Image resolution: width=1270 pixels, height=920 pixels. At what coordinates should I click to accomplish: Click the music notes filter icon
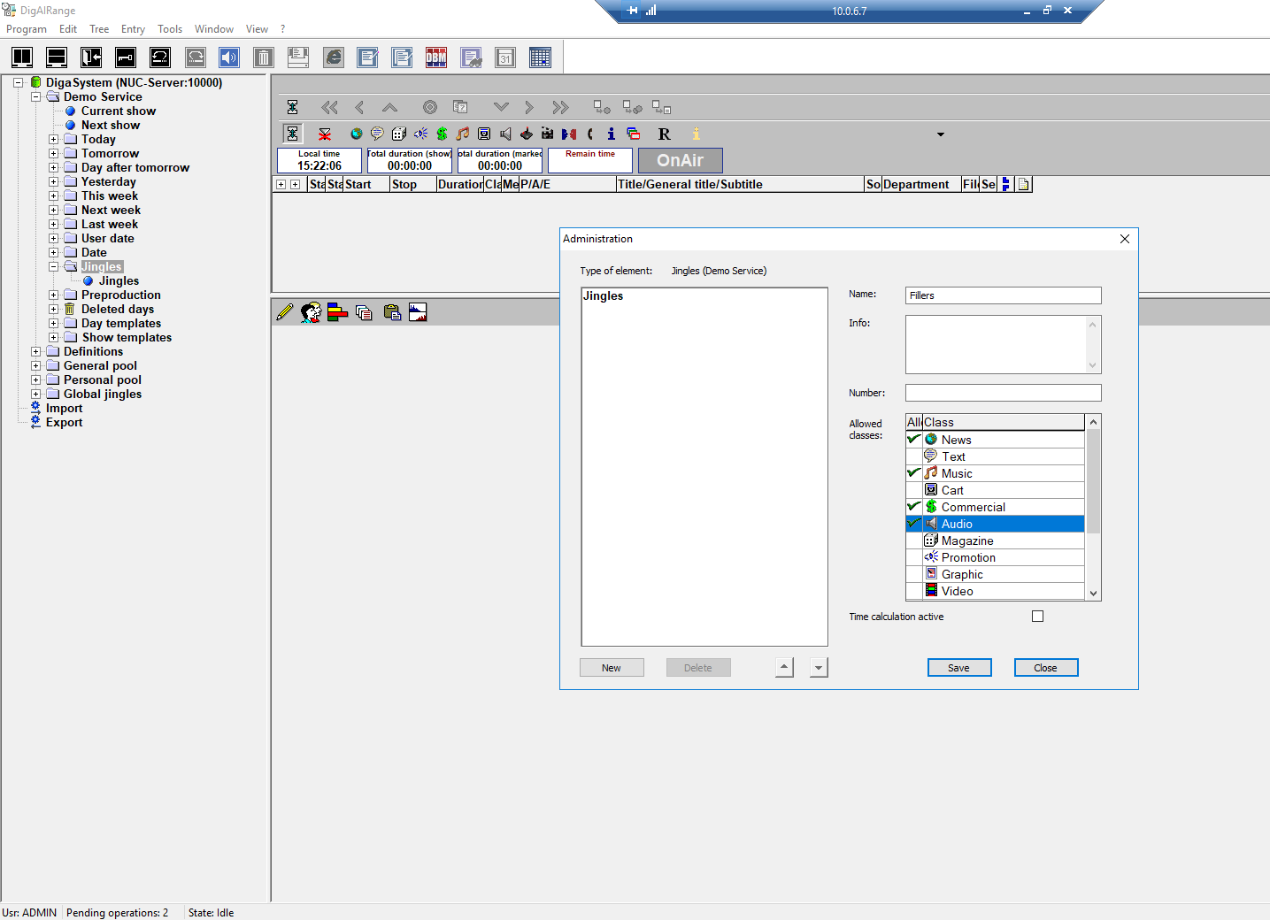pos(463,134)
